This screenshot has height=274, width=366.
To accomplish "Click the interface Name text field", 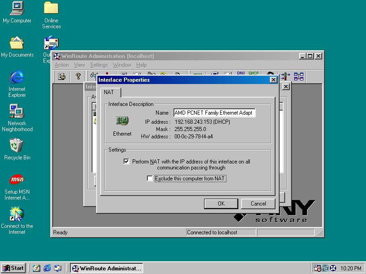I will pos(214,113).
